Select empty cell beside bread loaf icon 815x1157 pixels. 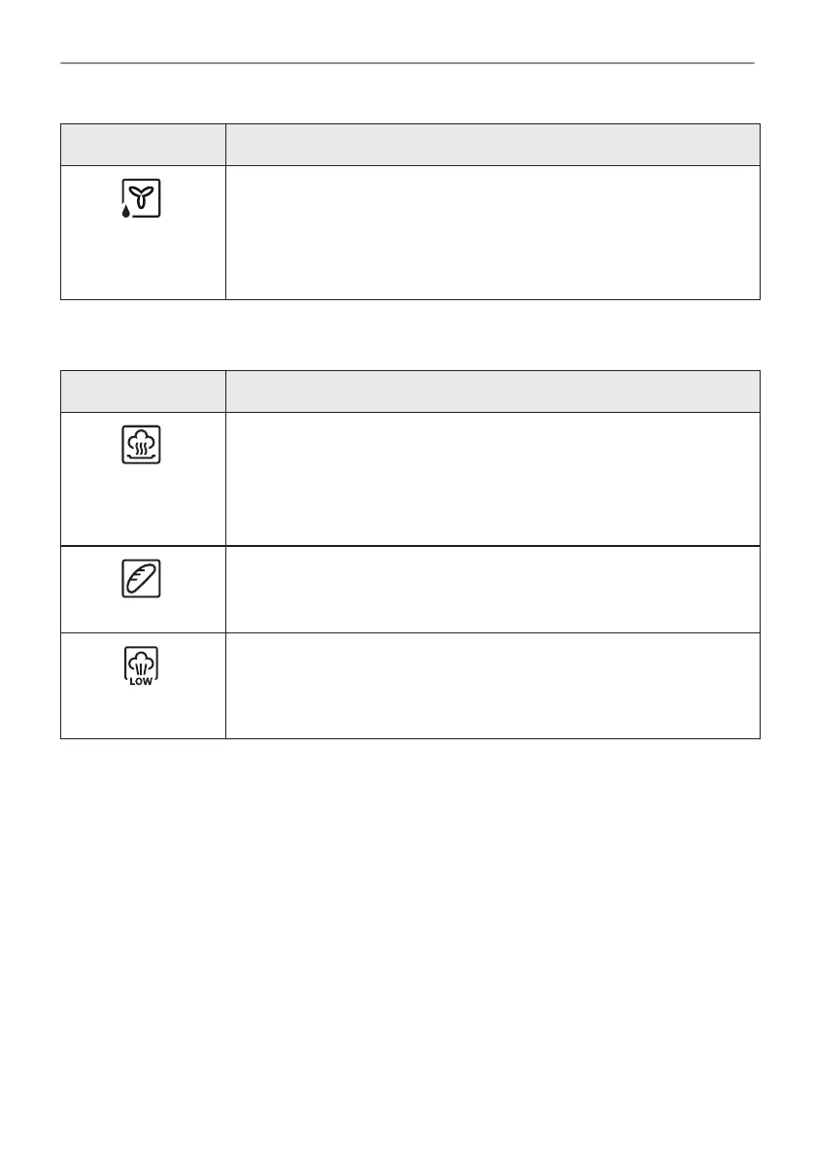[x=492, y=589]
